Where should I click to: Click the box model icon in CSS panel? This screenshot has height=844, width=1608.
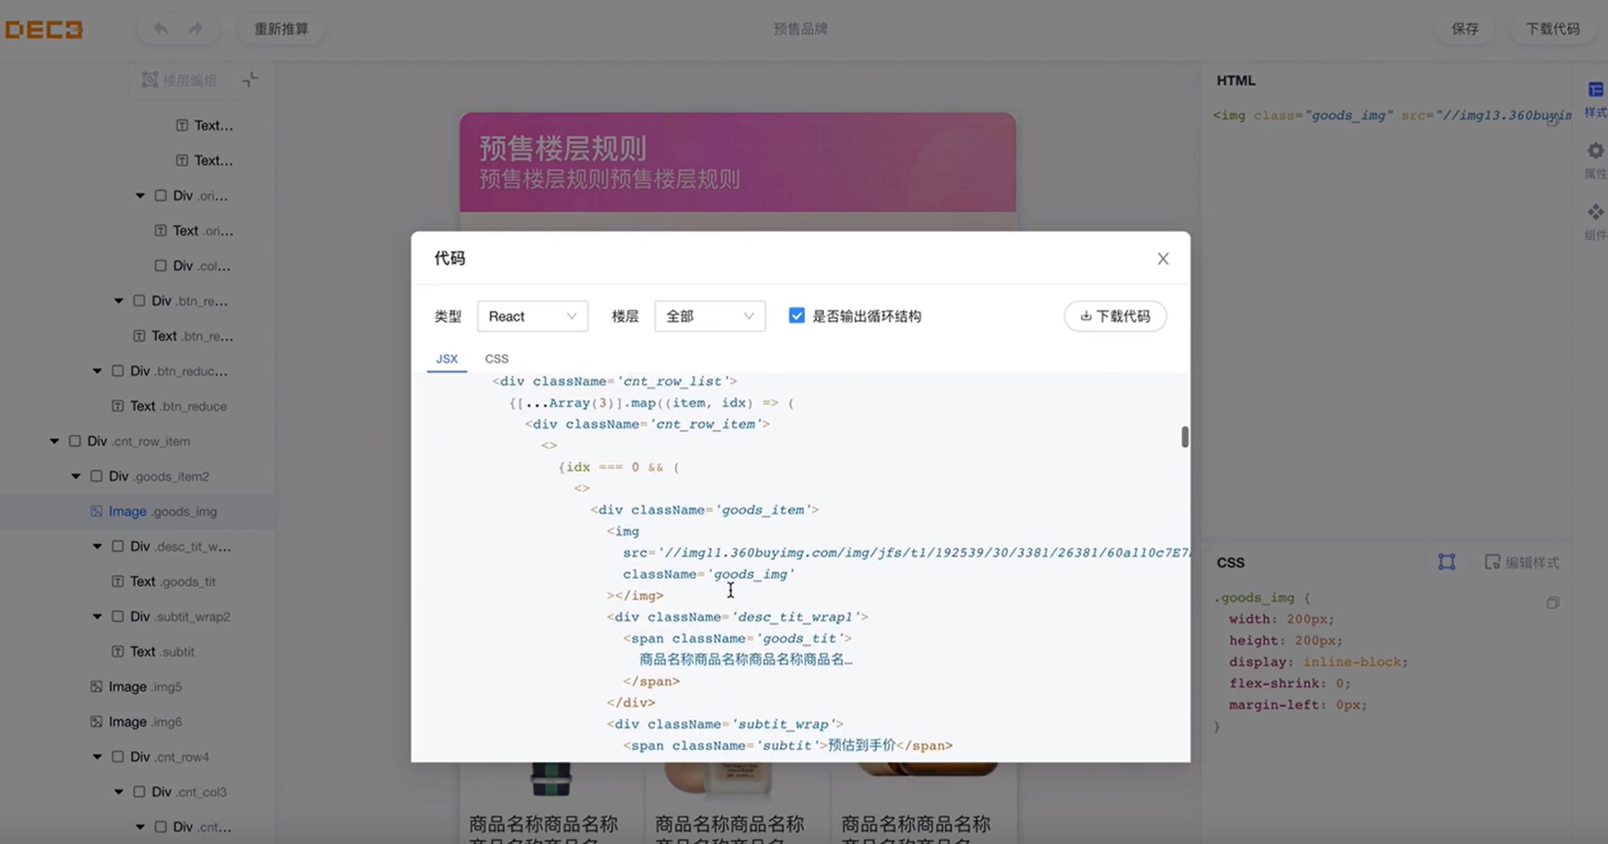coord(1447,562)
